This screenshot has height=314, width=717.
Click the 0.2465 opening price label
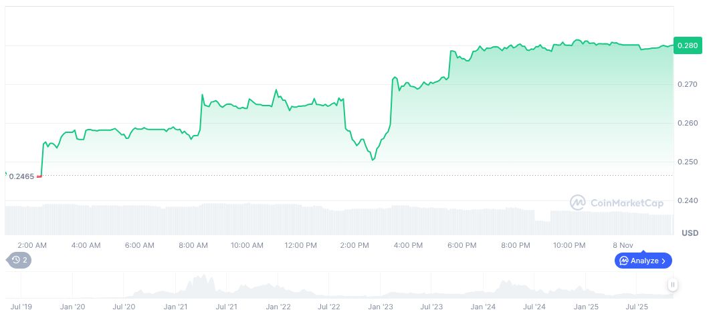coord(21,176)
